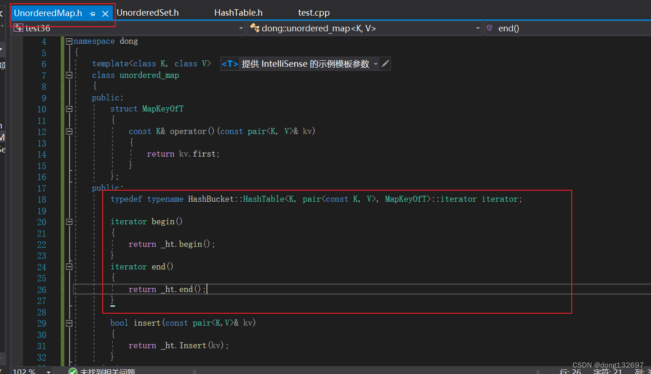Collapse the struct MapKeyOfT block
Image resolution: width=651 pixels, height=374 pixels.
[x=69, y=109]
